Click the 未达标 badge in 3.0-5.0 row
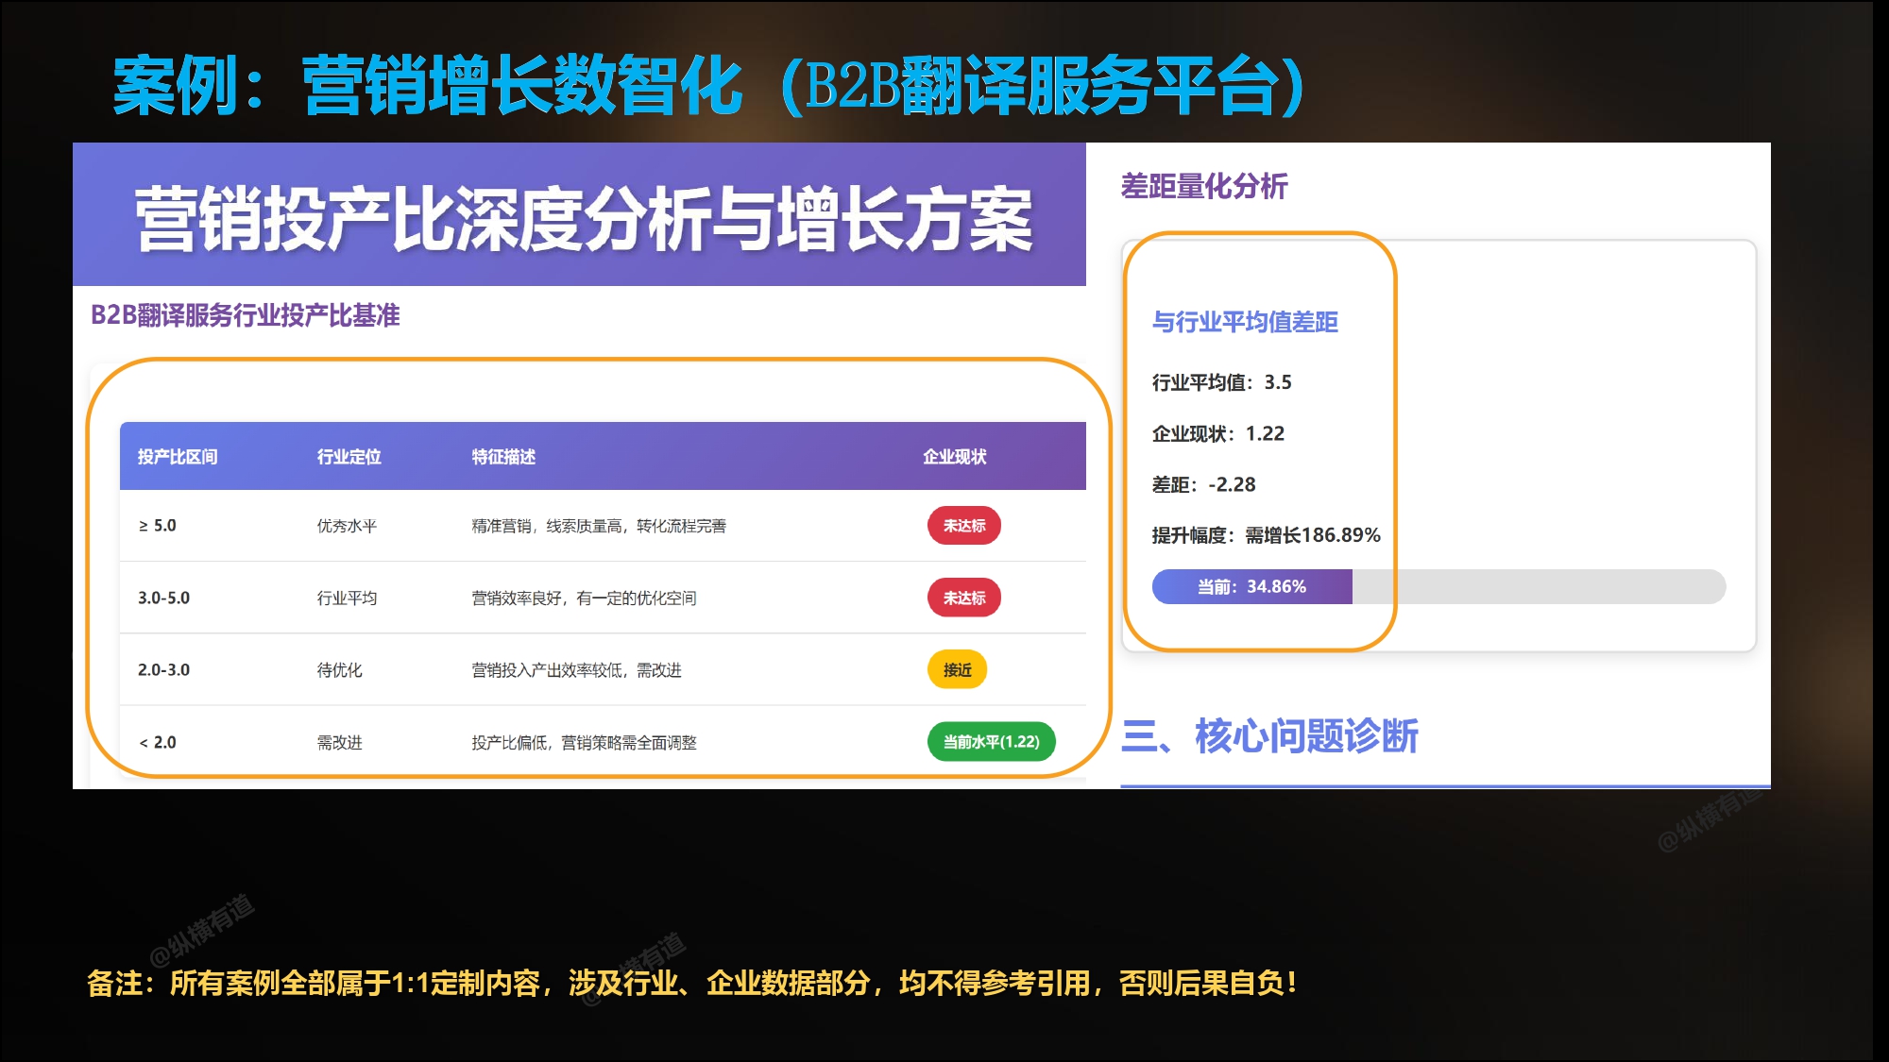Viewport: 1889px width, 1062px height. point(963,598)
